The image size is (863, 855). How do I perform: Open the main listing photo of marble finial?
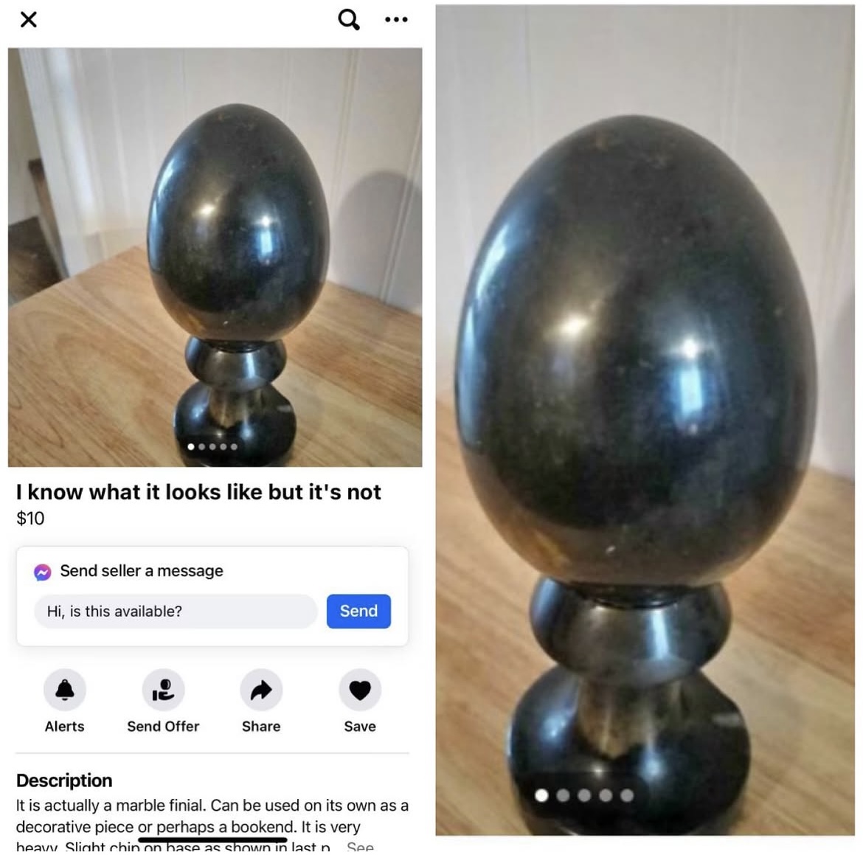coord(215,257)
